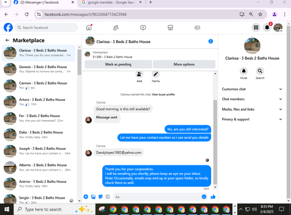291x215 pixels.
Task: Open more actions plus icon in composer
Action: pos(86,197)
